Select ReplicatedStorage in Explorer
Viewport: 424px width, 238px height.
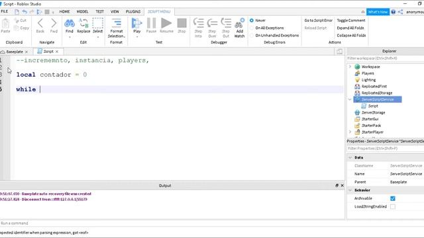[377, 93]
